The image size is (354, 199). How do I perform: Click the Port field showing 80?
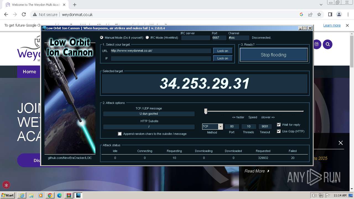pyautogui.click(x=232, y=126)
